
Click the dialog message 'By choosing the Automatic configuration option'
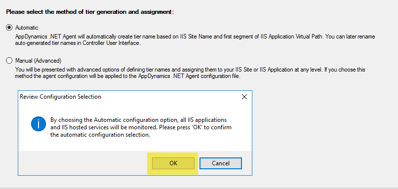pyautogui.click(x=141, y=127)
